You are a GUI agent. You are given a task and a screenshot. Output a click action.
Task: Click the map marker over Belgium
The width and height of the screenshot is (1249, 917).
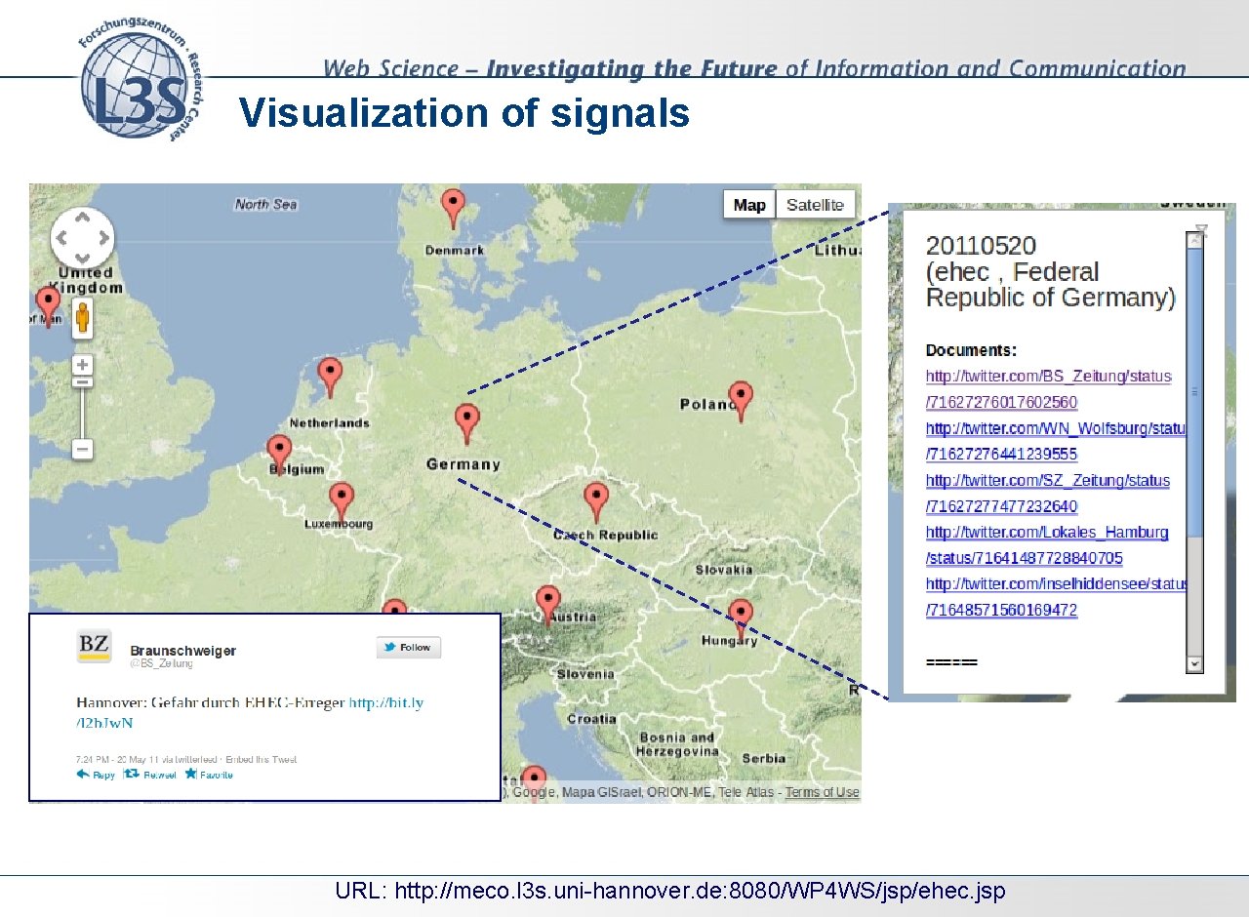click(x=280, y=455)
